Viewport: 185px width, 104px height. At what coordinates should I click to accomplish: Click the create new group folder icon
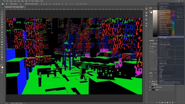coord(167,103)
